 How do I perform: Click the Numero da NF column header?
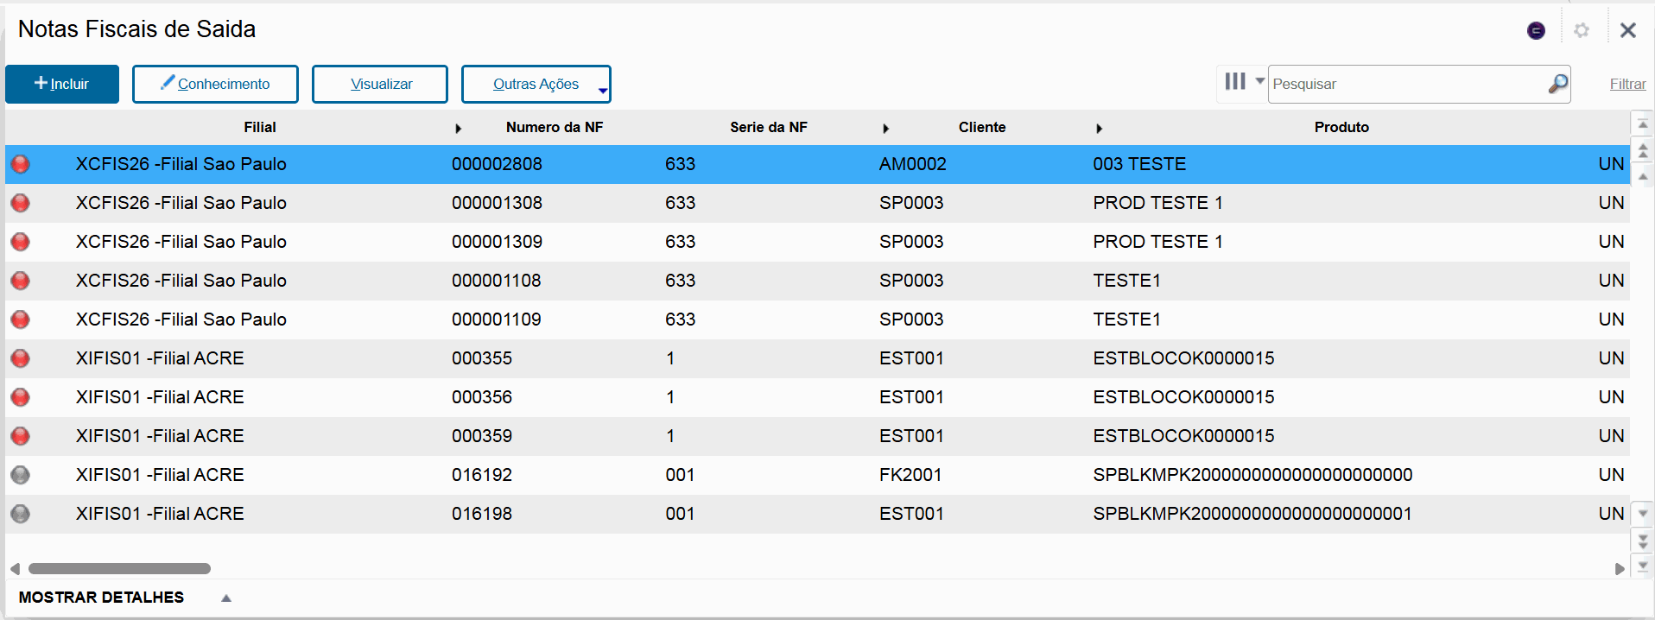tap(554, 127)
